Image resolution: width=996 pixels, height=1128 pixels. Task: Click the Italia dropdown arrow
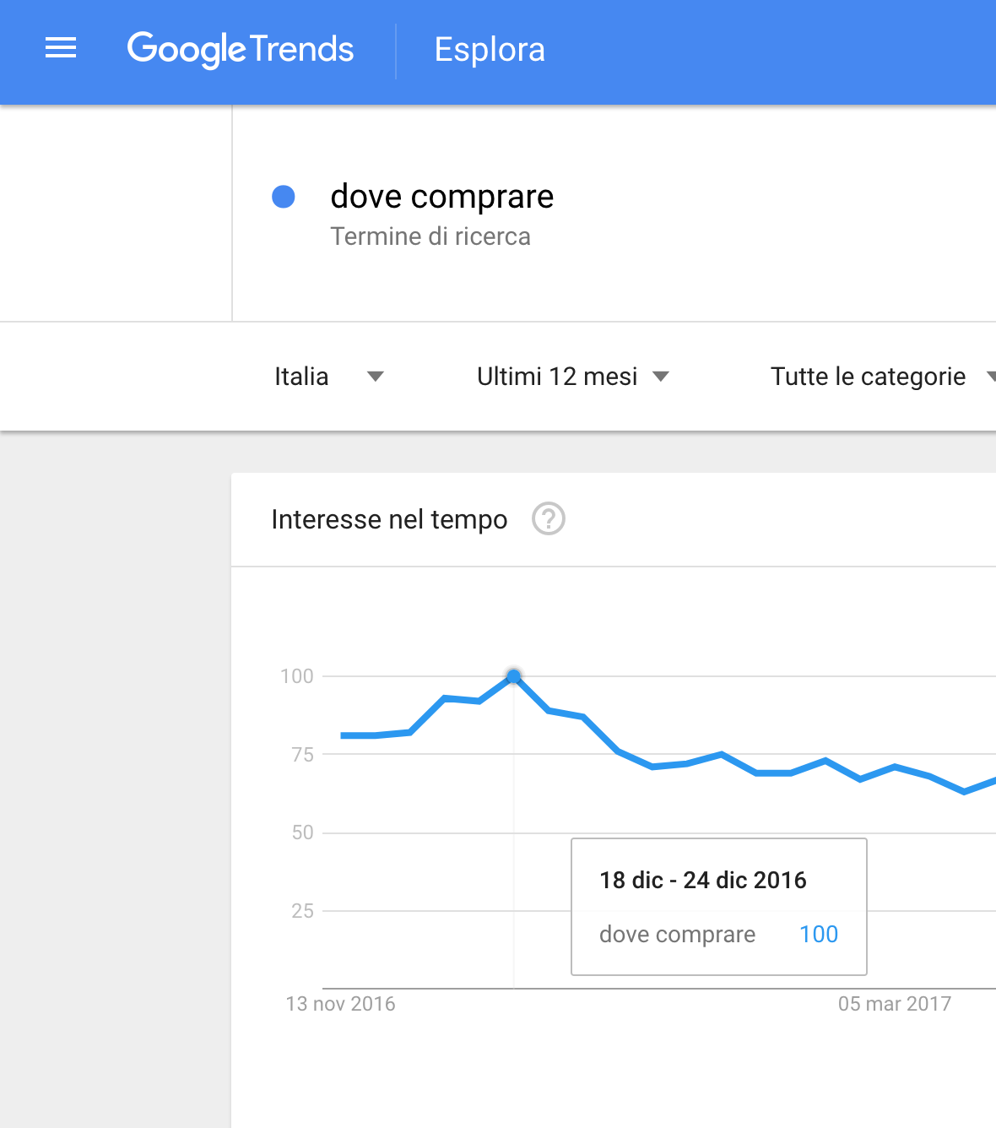point(376,377)
